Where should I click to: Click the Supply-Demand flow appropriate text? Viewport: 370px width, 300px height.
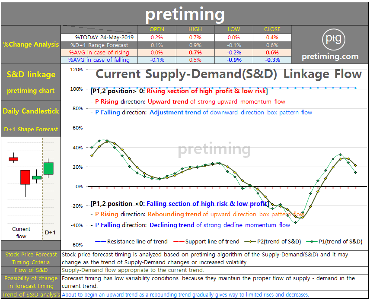click(133, 270)
